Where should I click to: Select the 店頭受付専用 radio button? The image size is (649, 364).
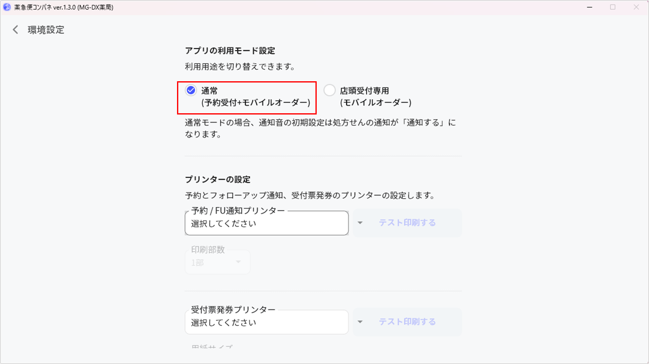[x=329, y=90]
